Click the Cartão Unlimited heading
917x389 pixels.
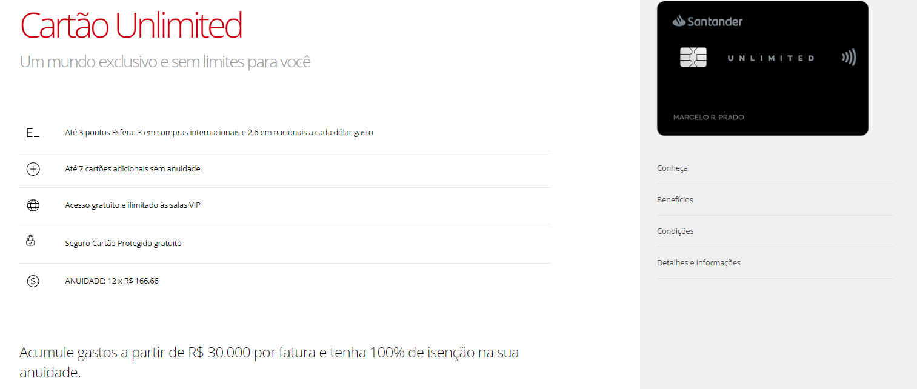(132, 25)
